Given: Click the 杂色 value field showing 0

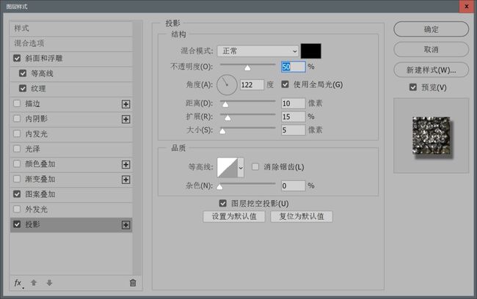Looking at the screenshot, I should click(x=294, y=185).
